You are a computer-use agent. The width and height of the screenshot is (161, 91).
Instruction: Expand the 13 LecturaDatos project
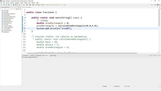1,29
